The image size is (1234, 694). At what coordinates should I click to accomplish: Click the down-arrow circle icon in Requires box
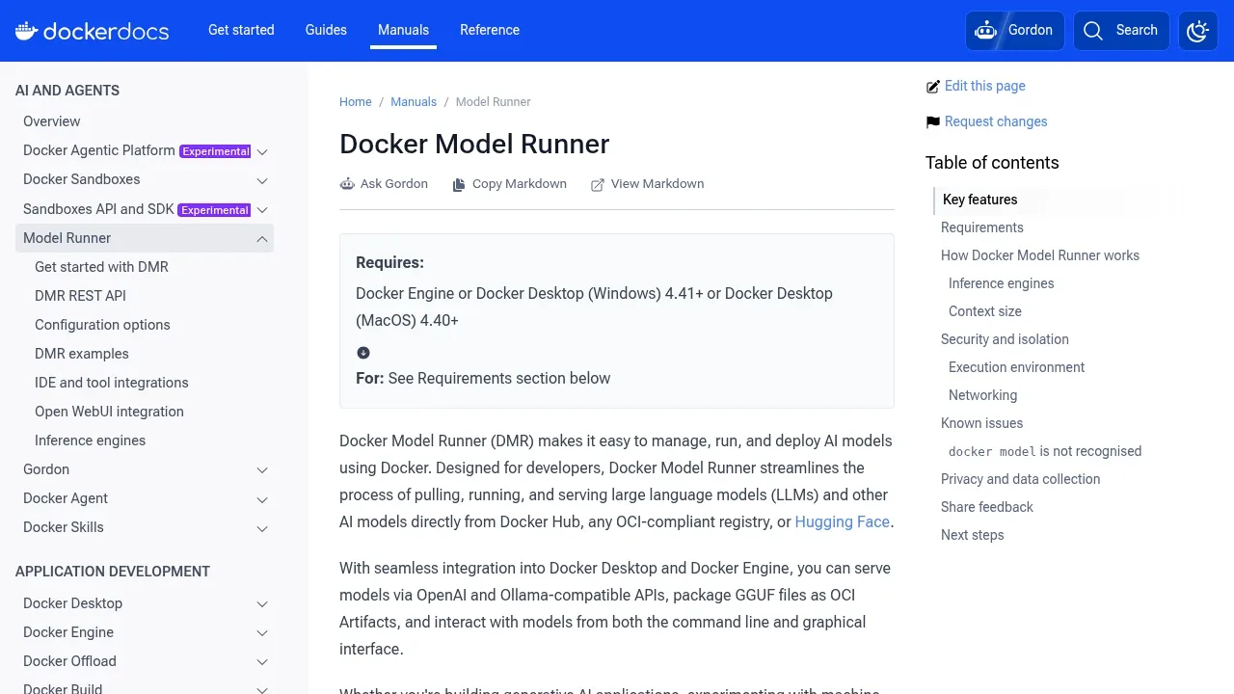(x=363, y=353)
